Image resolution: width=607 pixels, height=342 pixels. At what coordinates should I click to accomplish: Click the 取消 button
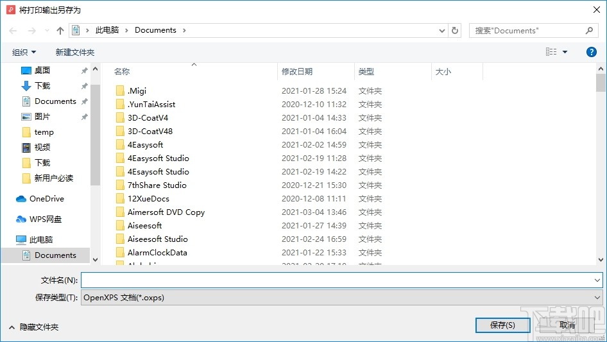tap(567, 325)
